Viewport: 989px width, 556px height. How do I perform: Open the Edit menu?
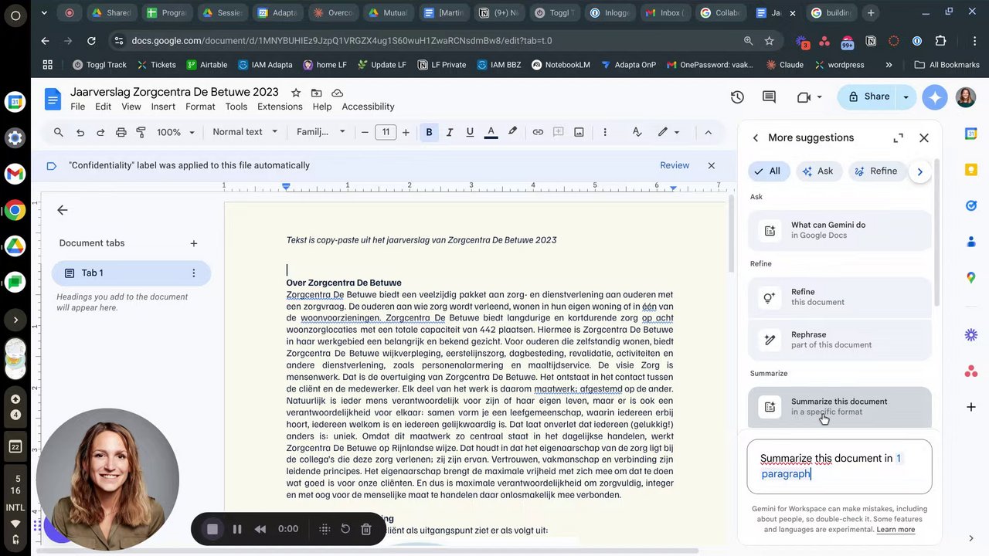tap(103, 107)
